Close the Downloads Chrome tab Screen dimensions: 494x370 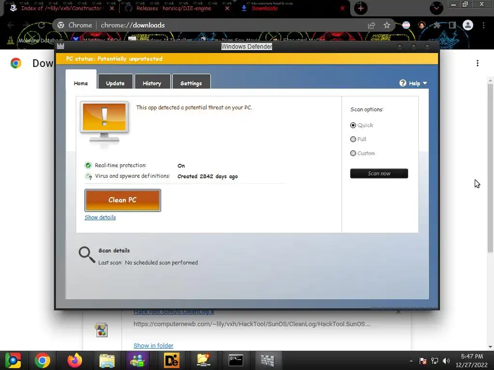(x=343, y=8)
